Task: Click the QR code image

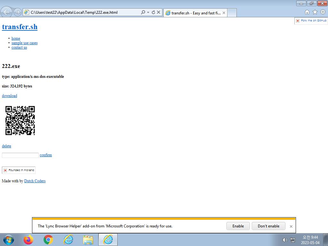Action: (20, 120)
